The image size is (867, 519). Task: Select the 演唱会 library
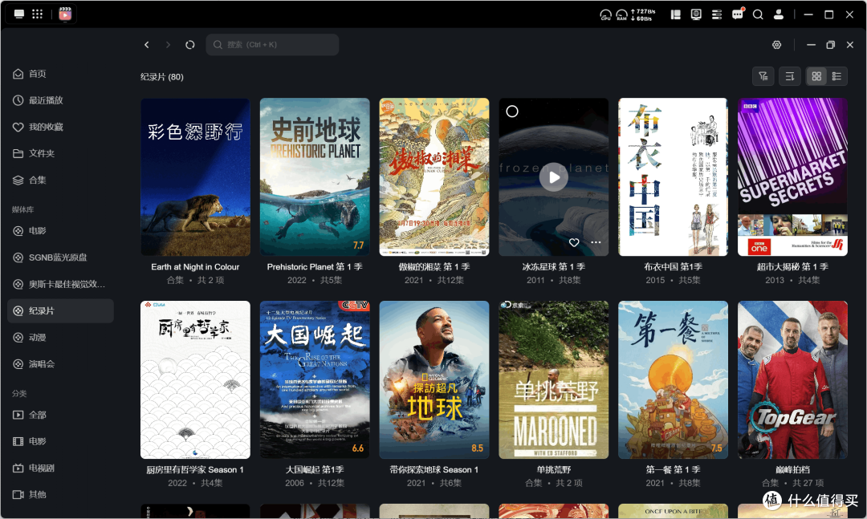(x=60, y=363)
